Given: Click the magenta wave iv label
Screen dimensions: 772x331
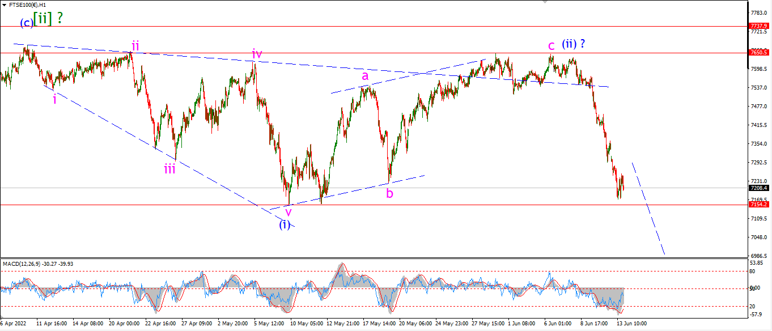Looking at the screenshot, I should (x=257, y=54).
